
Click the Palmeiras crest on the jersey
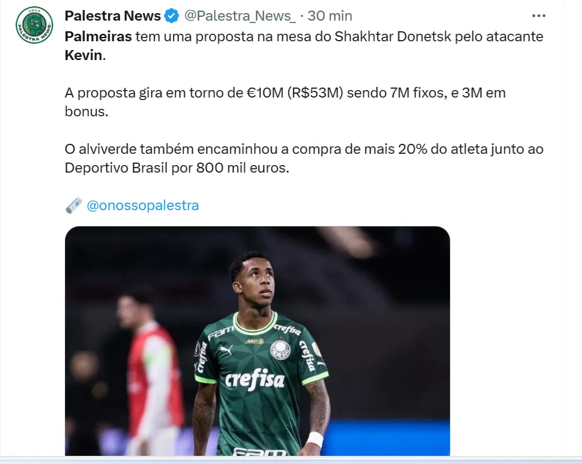(x=280, y=350)
